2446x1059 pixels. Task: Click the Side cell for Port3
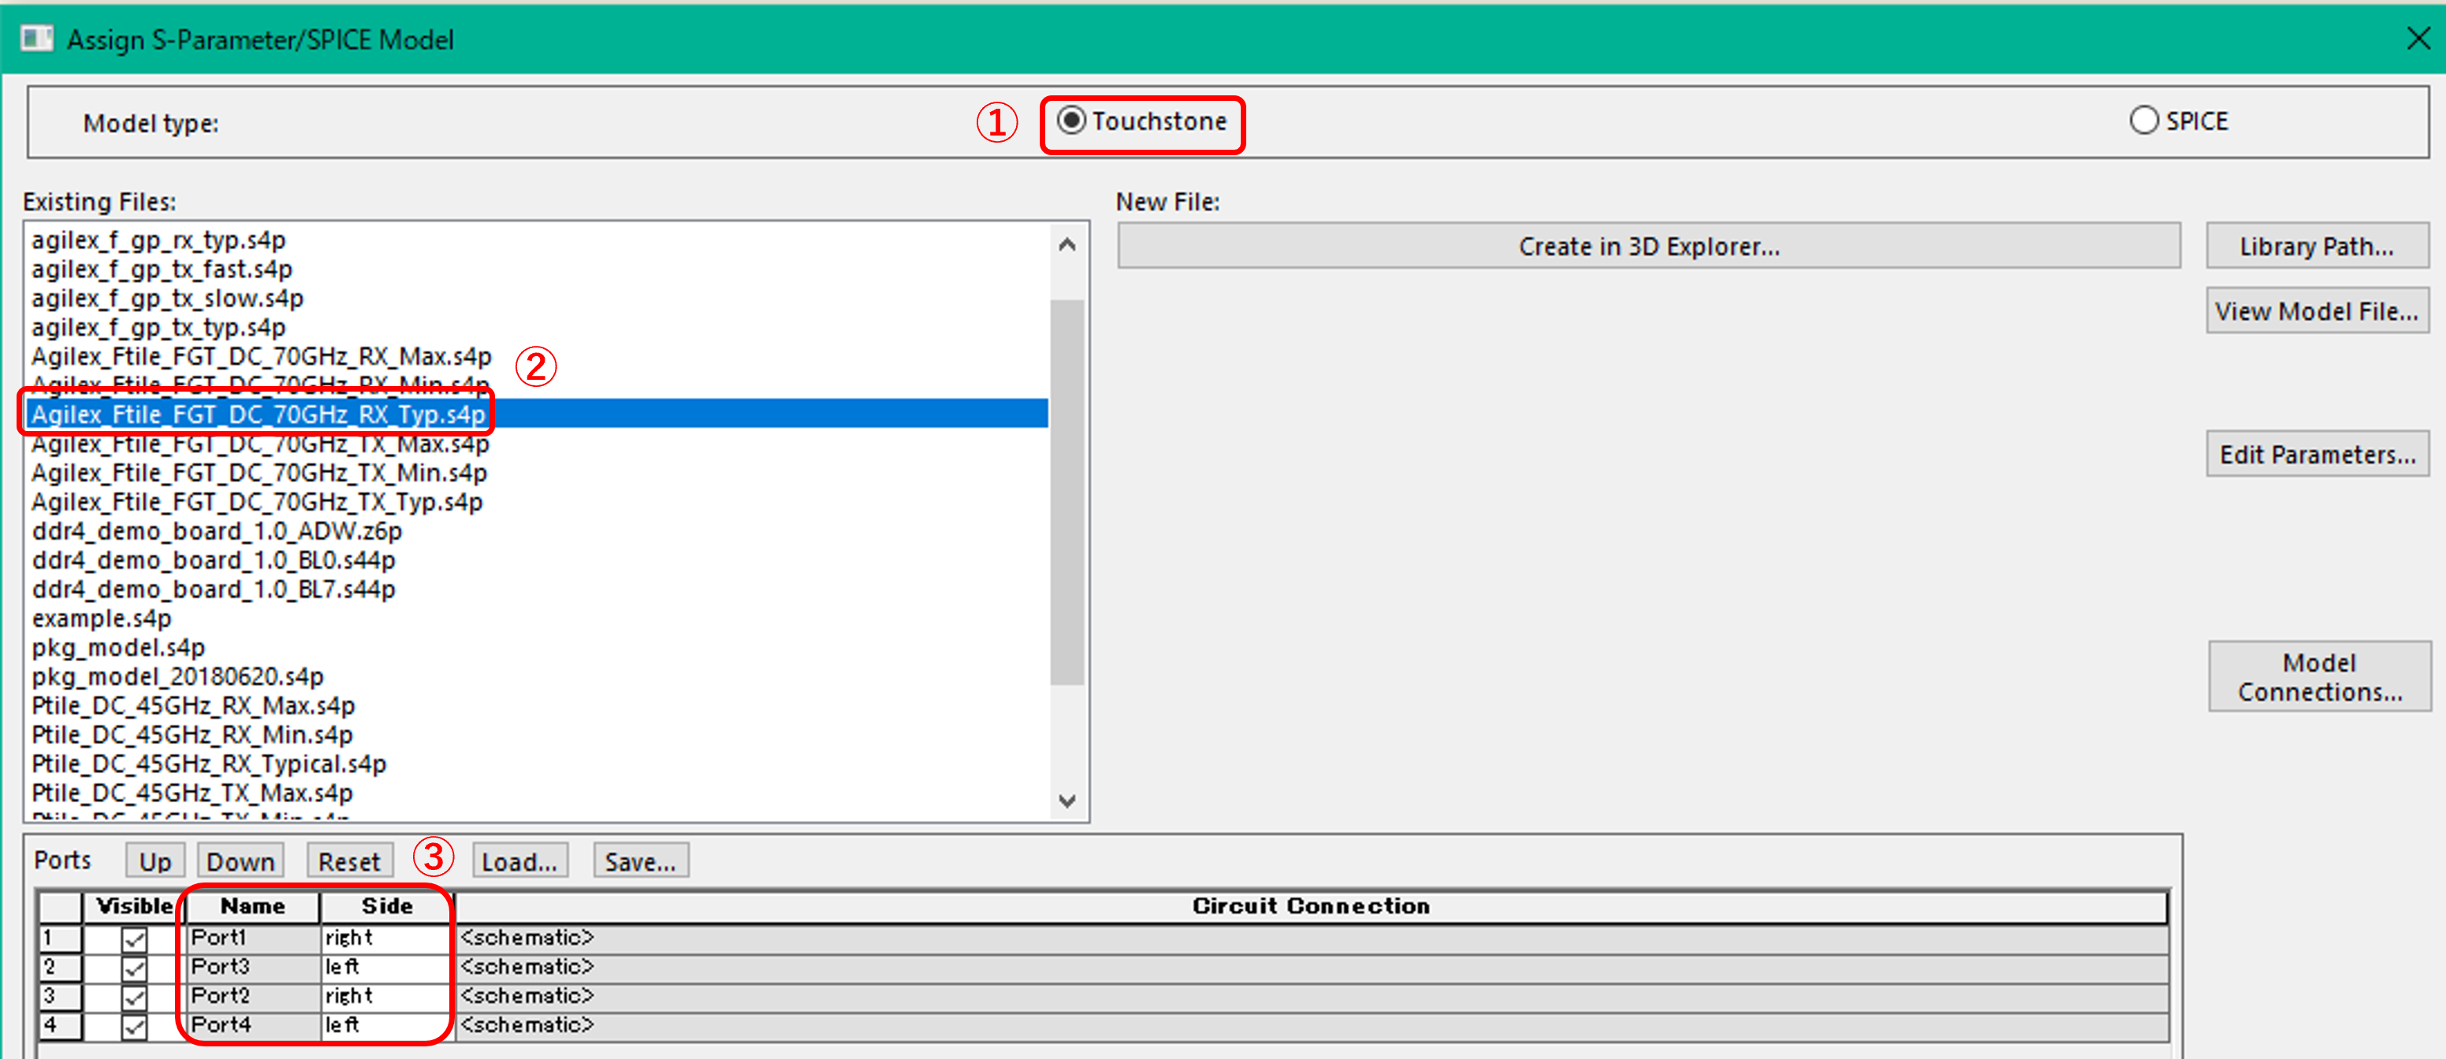pyautogui.click(x=386, y=968)
